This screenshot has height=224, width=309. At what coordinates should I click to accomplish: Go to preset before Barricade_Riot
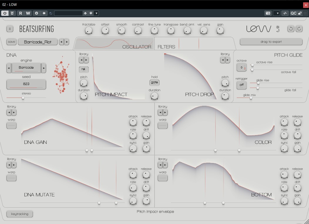point(61,42)
